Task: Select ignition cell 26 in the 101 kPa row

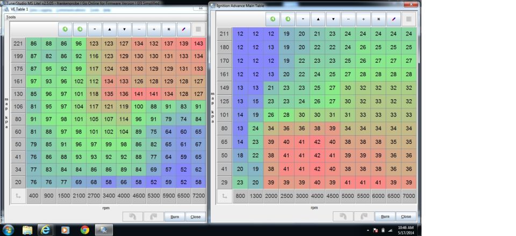Action: tap(271, 115)
